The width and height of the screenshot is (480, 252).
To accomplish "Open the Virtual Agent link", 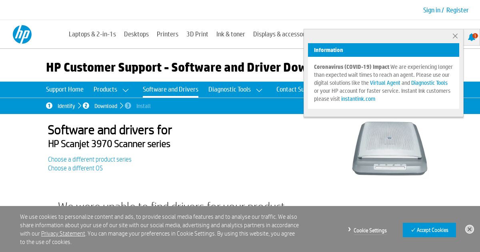I will (385, 83).
